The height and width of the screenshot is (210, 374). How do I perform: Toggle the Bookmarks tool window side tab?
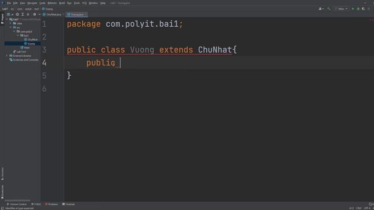[2, 192]
